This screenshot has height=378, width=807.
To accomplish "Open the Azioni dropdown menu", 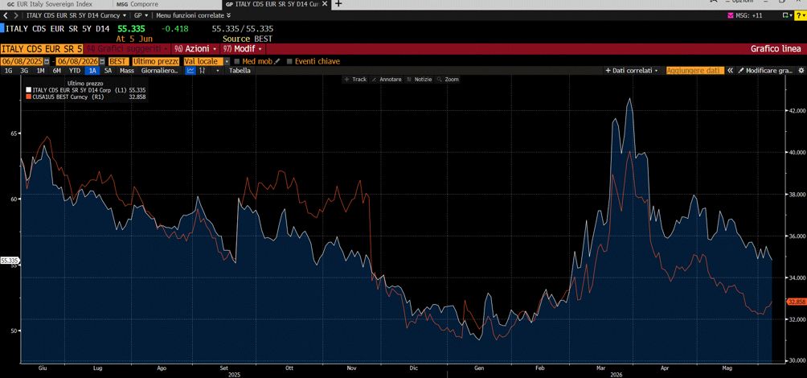I will 195,49.
